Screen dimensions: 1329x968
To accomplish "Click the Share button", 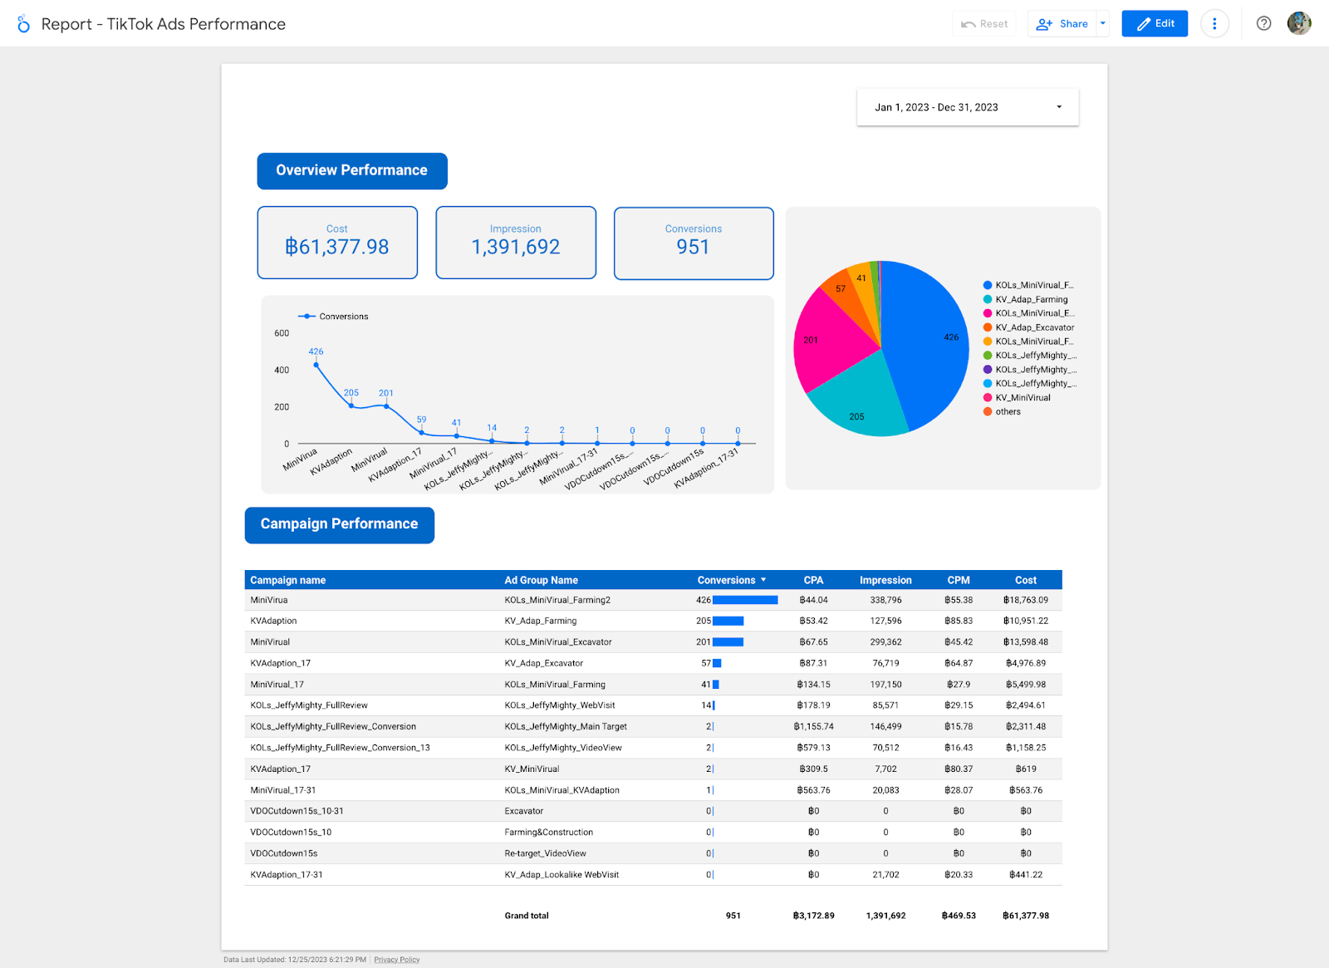I will 1062,24.
